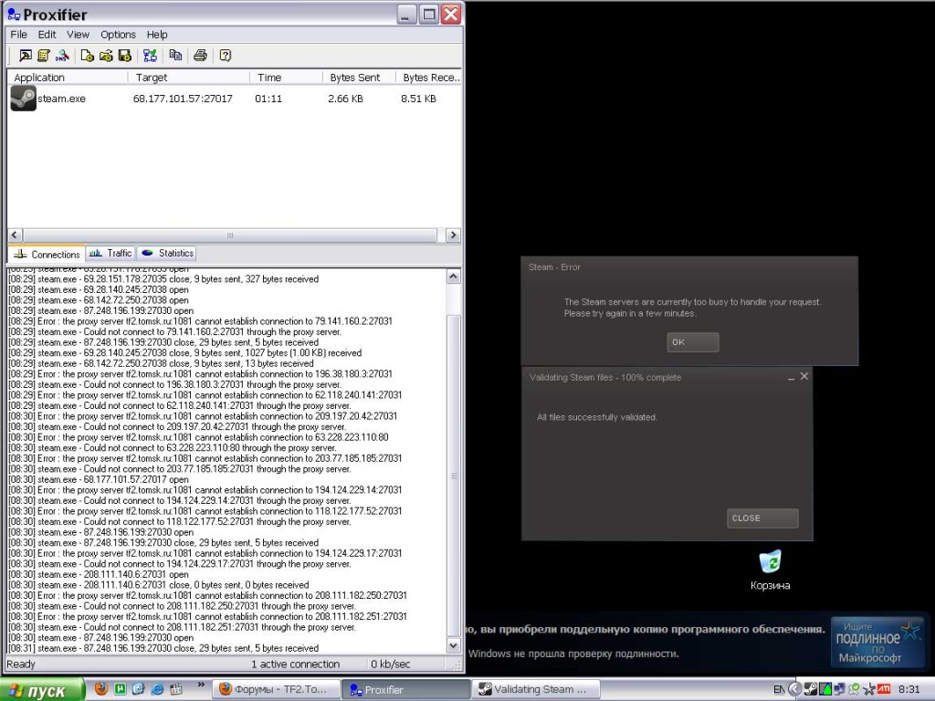Click green network monitor tray icon

click(825, 689)
